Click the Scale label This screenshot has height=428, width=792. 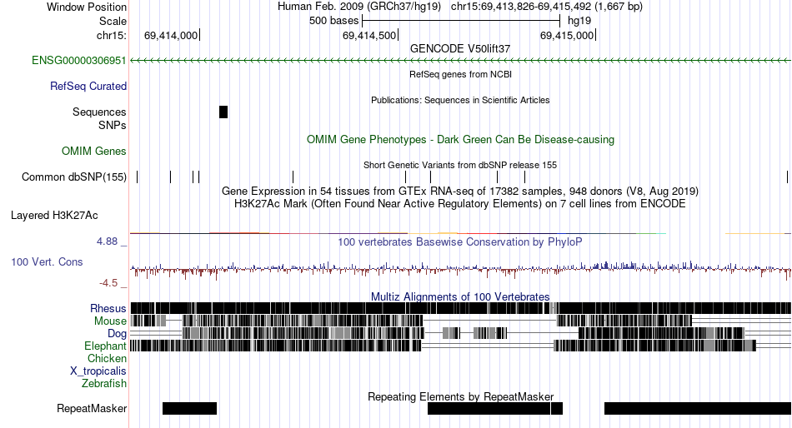click(x=113, y=21)
